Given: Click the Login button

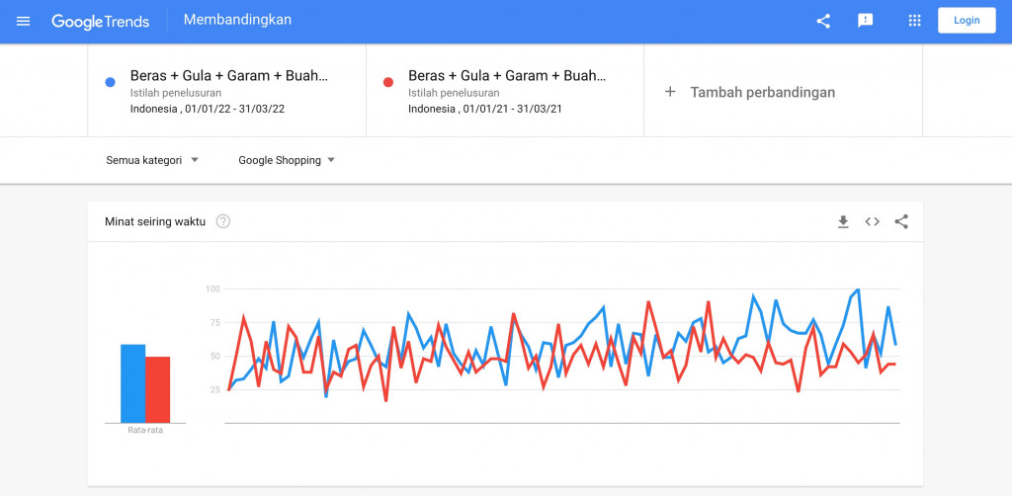Looking at the screenshot, I should tap(967, 20).
